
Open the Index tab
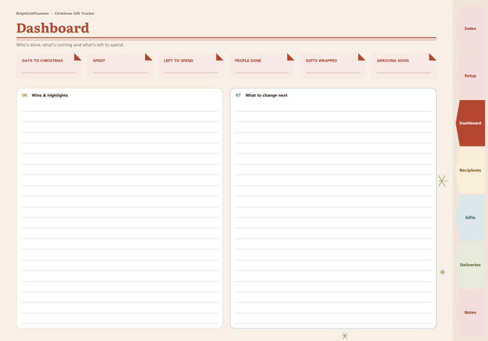click(470, 29)
